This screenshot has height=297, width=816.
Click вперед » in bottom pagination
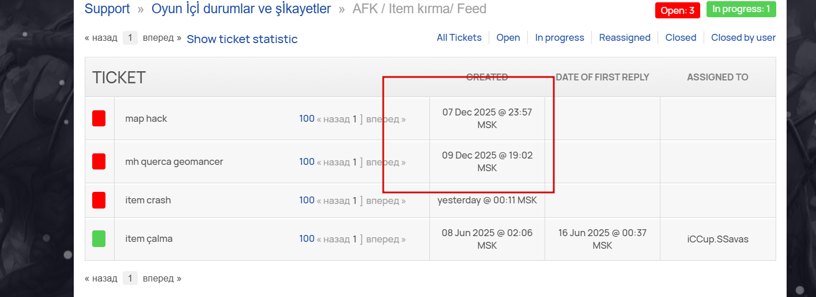(x=162, y=279)
